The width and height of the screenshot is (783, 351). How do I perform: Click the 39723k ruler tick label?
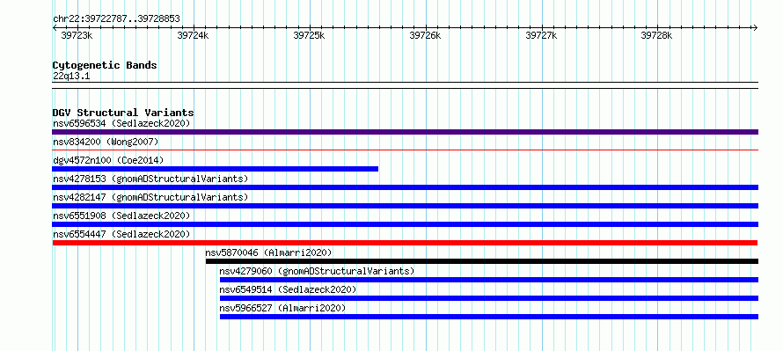[77, 35]
